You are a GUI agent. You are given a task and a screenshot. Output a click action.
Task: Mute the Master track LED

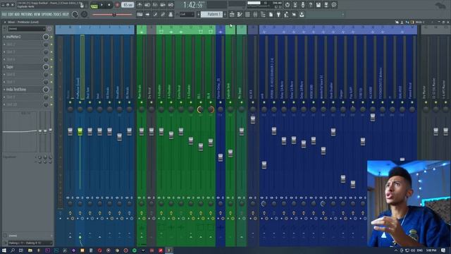[x=70, y=102]
